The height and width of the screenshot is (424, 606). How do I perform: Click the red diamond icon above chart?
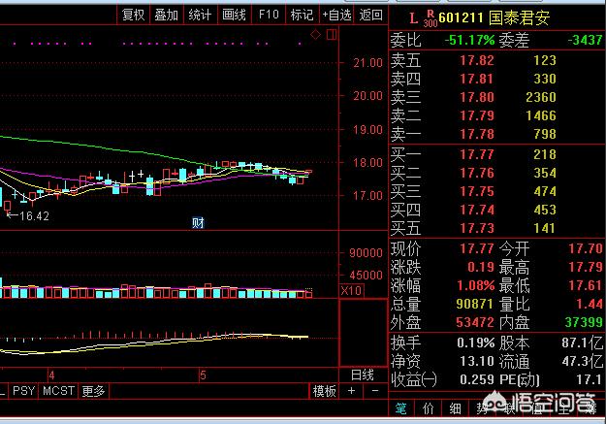coord(314,35)
